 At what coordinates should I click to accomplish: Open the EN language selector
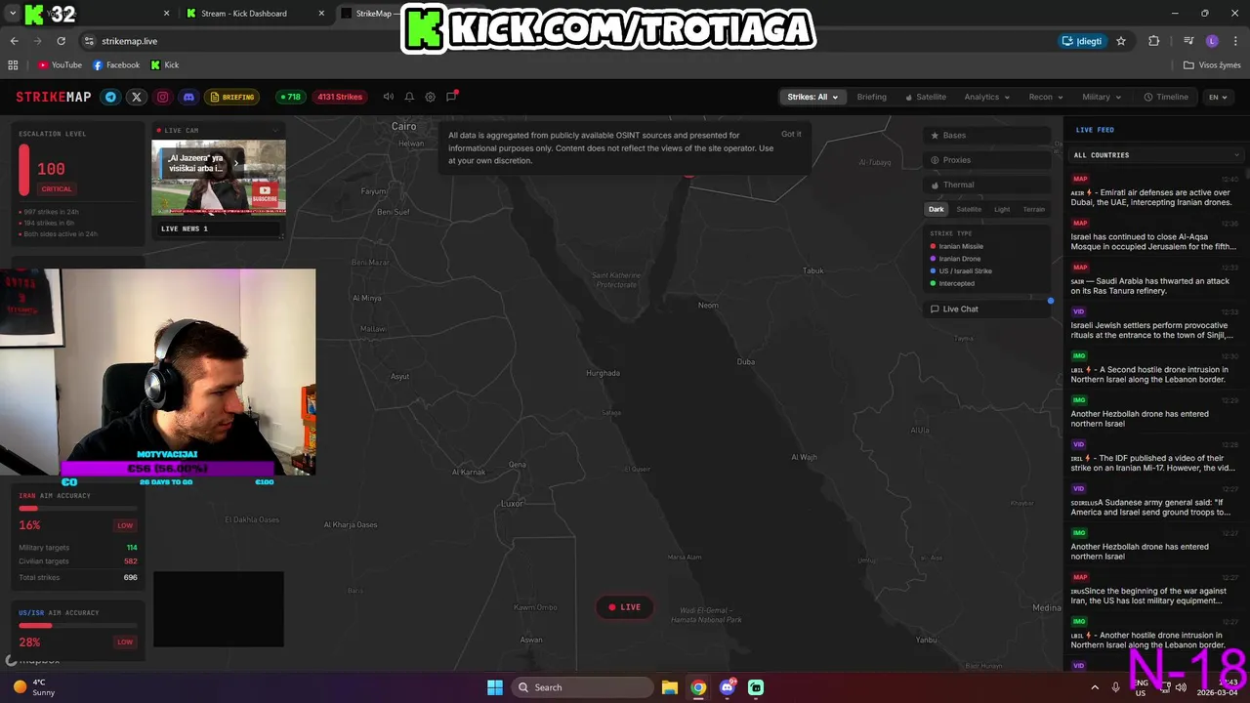[1218, 97]
